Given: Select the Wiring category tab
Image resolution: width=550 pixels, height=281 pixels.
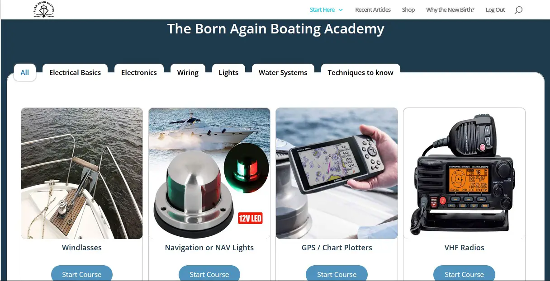Looking at the screenshot, I should click(x=188, y=72).
